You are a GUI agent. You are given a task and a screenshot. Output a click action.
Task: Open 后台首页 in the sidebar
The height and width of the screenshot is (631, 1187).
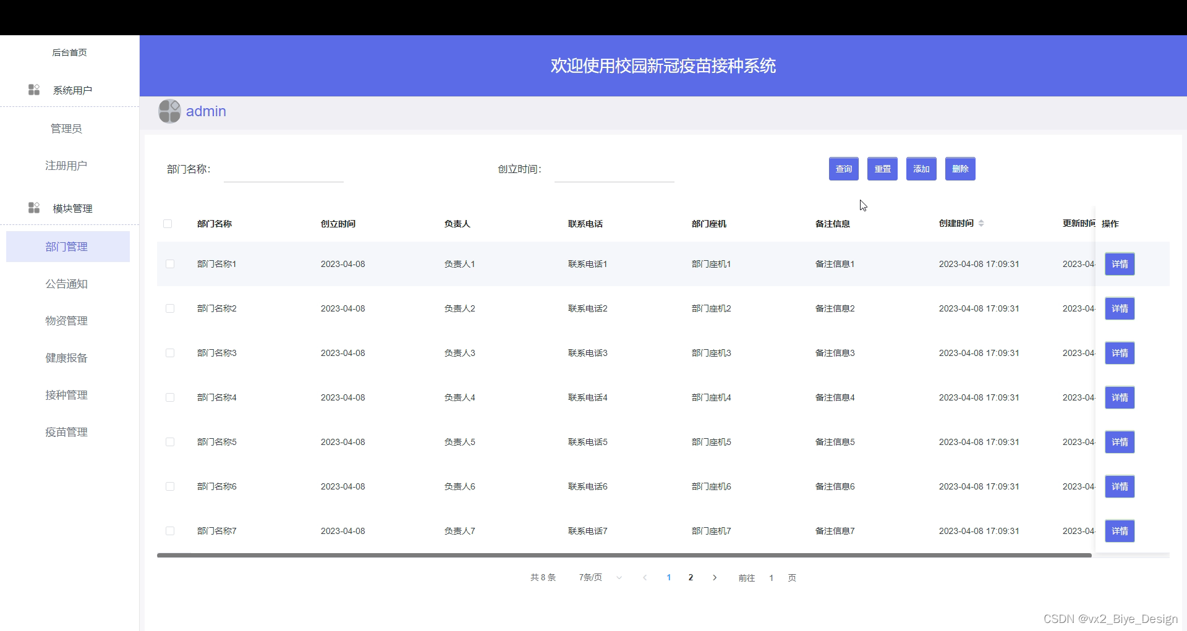coord(69,53)
